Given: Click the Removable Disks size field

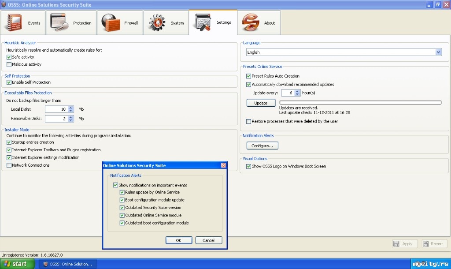Looking at the screenshot, I should click(56, 119).
